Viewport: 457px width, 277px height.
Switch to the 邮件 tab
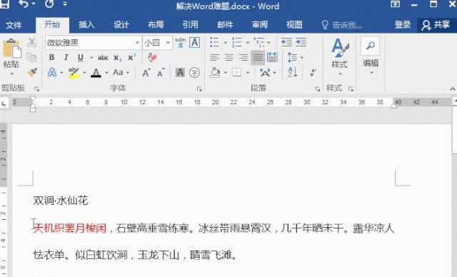226,25
